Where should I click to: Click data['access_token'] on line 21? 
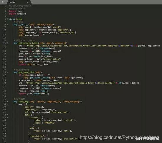coord(49,59)
